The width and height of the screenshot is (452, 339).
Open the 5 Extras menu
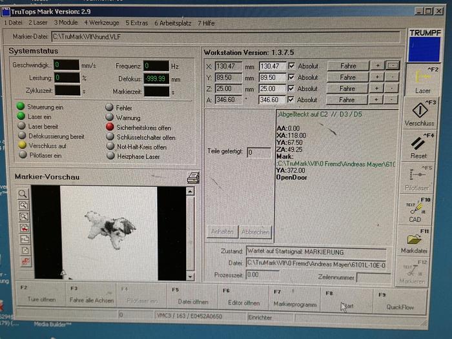137,23
